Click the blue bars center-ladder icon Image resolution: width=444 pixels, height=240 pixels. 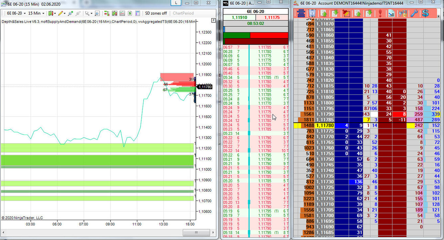[x=301, y=13]
